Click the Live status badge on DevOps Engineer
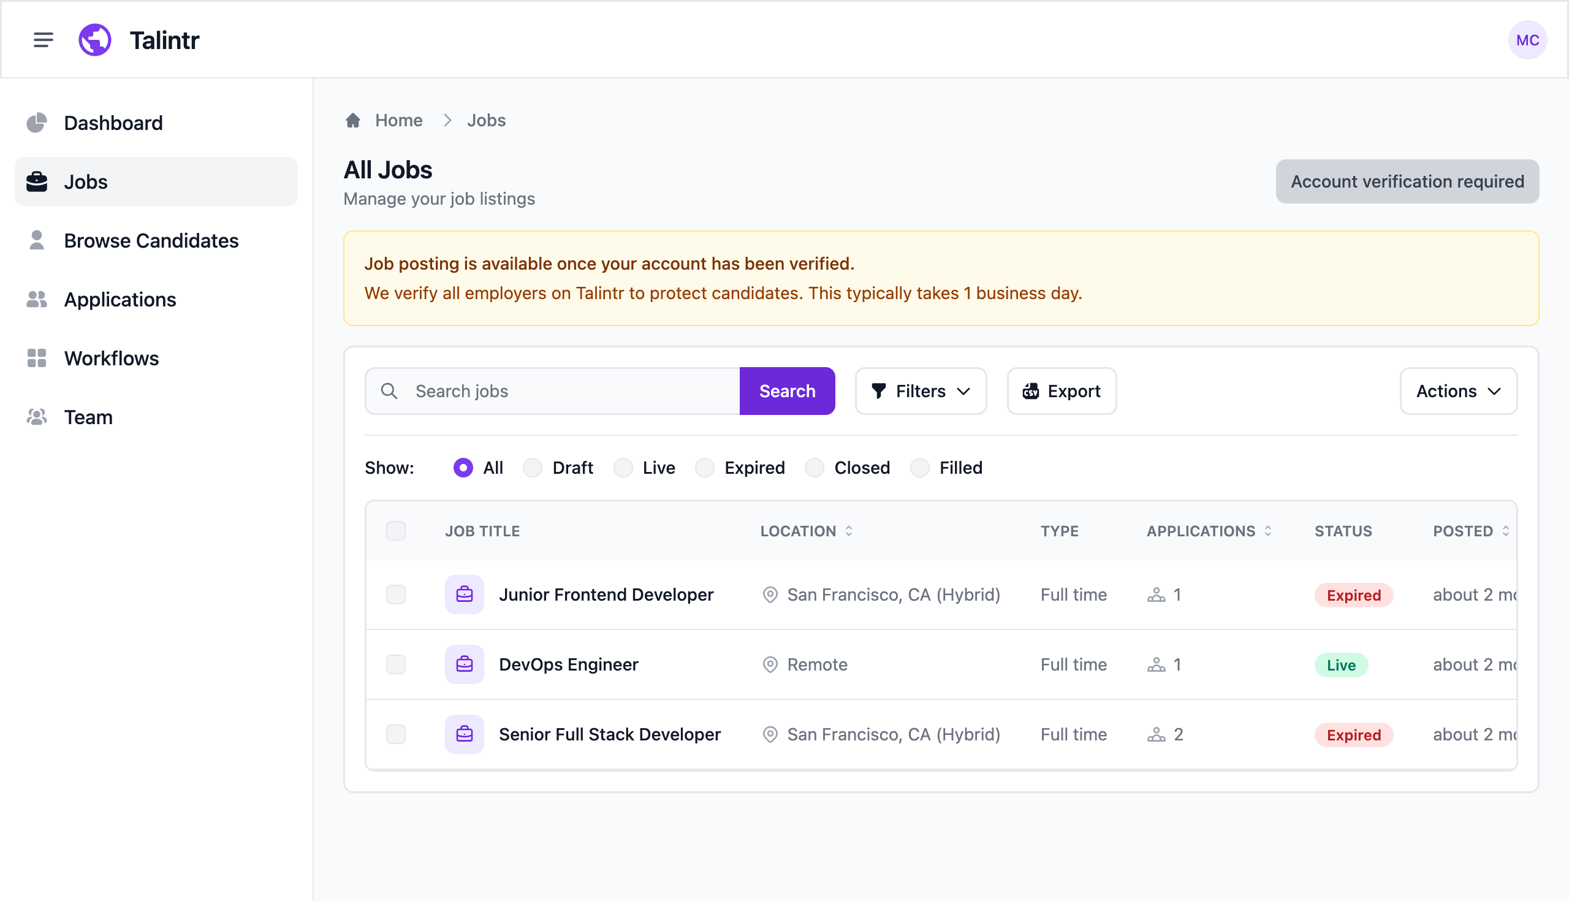 [1341, 664]
